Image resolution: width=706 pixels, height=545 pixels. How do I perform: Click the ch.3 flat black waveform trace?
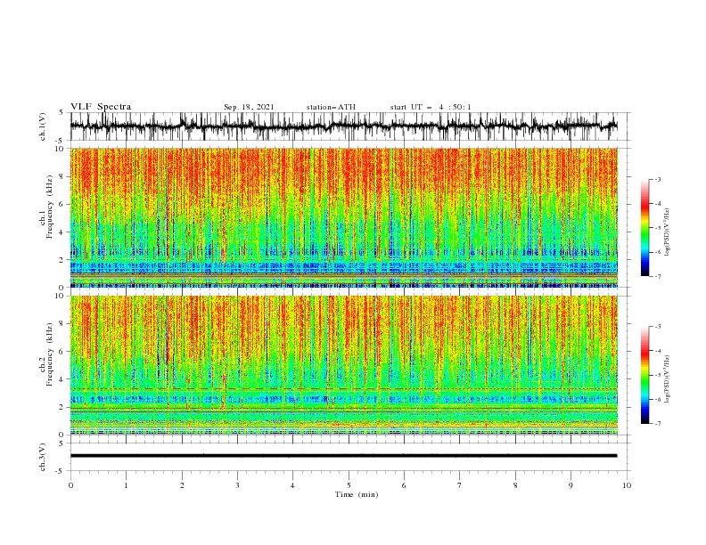[x=343, y=456]
